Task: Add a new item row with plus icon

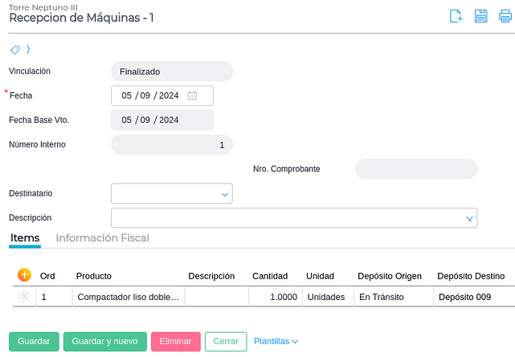Action: (x=24, y=275)
